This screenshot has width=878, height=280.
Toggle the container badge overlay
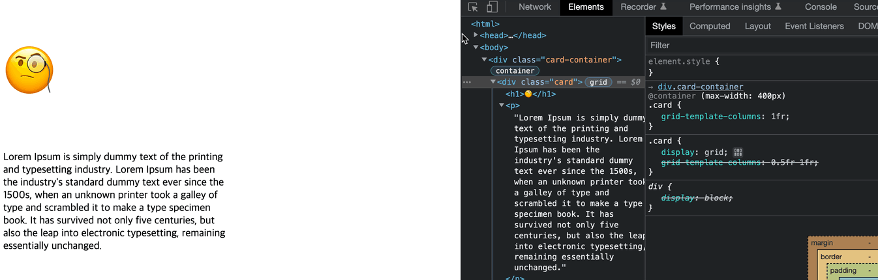[515, 71]
